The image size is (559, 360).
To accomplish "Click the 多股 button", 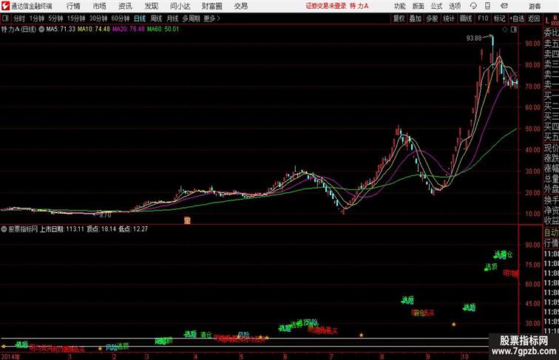I will point(432,18).
